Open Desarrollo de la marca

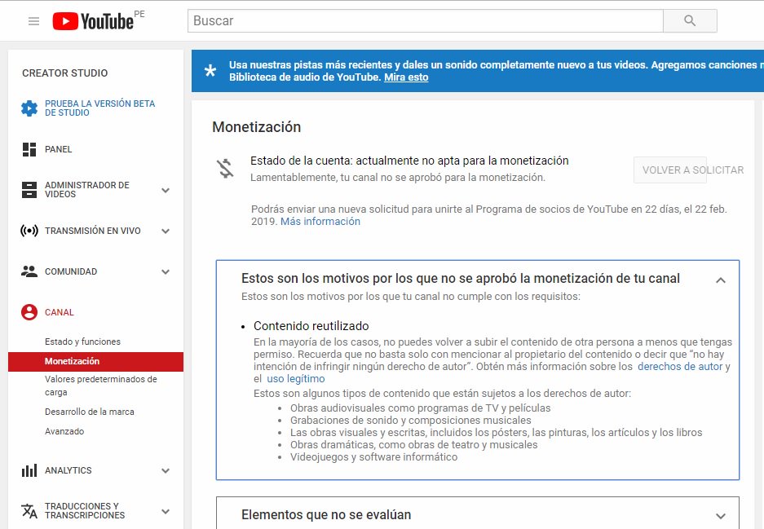[90, 412]
